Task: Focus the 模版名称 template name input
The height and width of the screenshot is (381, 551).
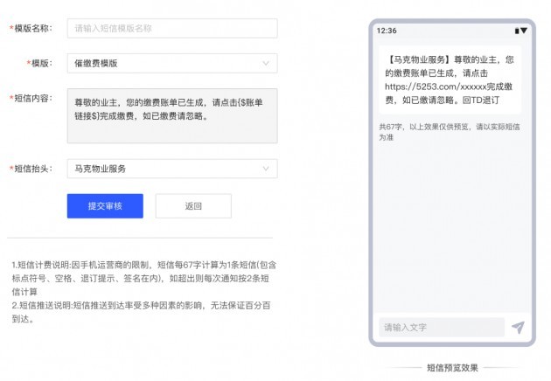Action: point(171,29)
